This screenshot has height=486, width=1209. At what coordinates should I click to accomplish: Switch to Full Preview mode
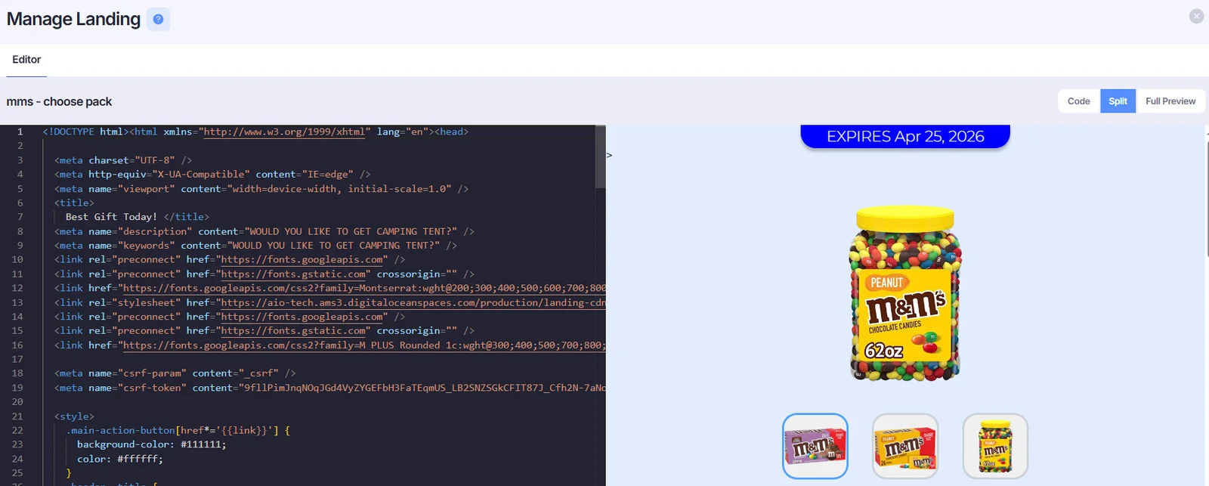(1170, 101)
